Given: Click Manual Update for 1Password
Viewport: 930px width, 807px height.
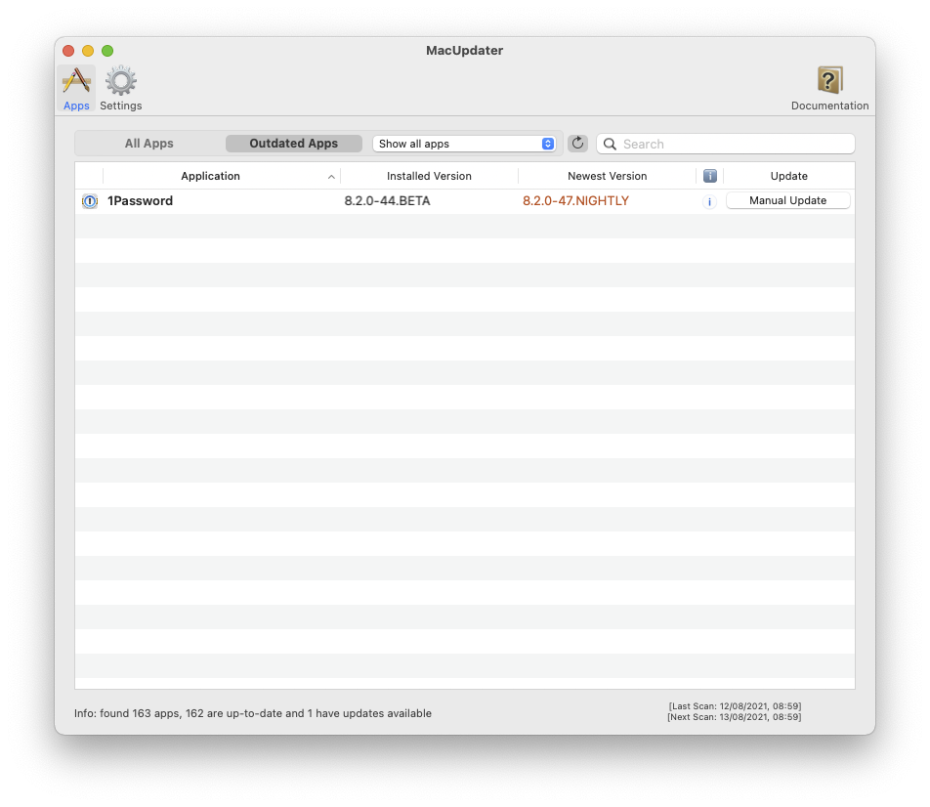Looking at the screenshot, I should coord(787,200).
